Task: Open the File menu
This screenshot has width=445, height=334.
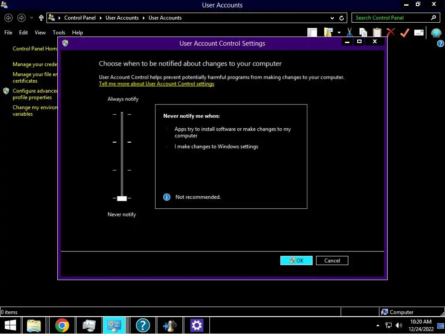Action: click(x=8, y=32)
